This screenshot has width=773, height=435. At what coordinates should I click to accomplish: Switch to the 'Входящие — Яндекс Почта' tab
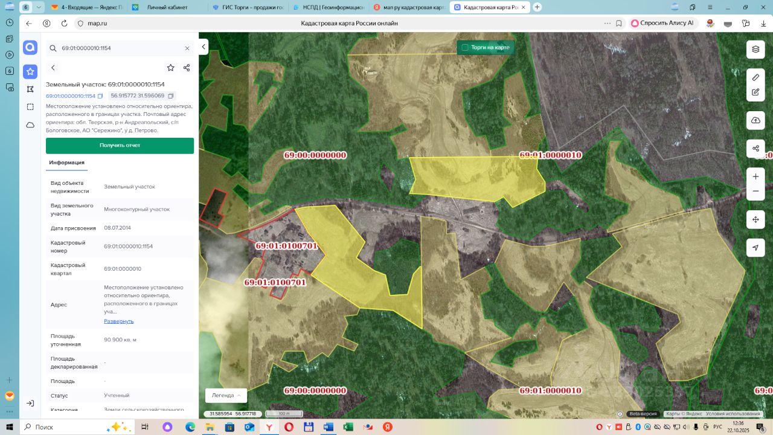pos(86,7)
